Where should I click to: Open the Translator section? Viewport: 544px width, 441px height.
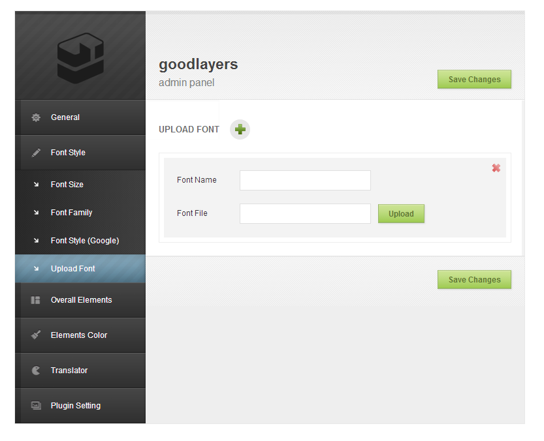(x=80, y=371)
